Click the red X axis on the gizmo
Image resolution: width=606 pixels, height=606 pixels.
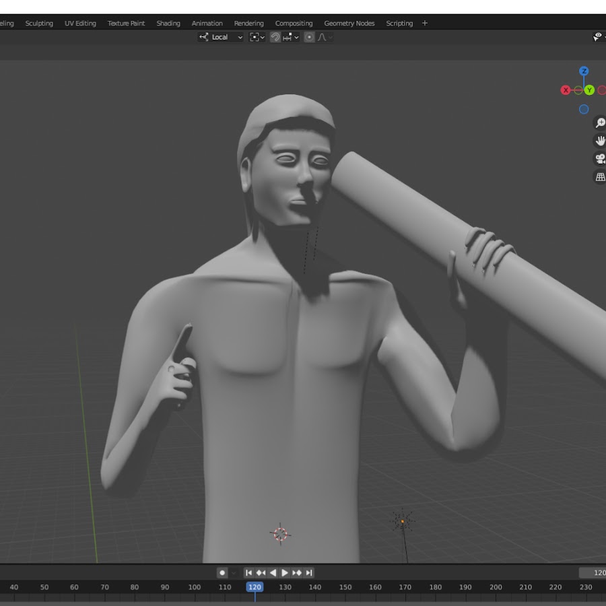566,90
